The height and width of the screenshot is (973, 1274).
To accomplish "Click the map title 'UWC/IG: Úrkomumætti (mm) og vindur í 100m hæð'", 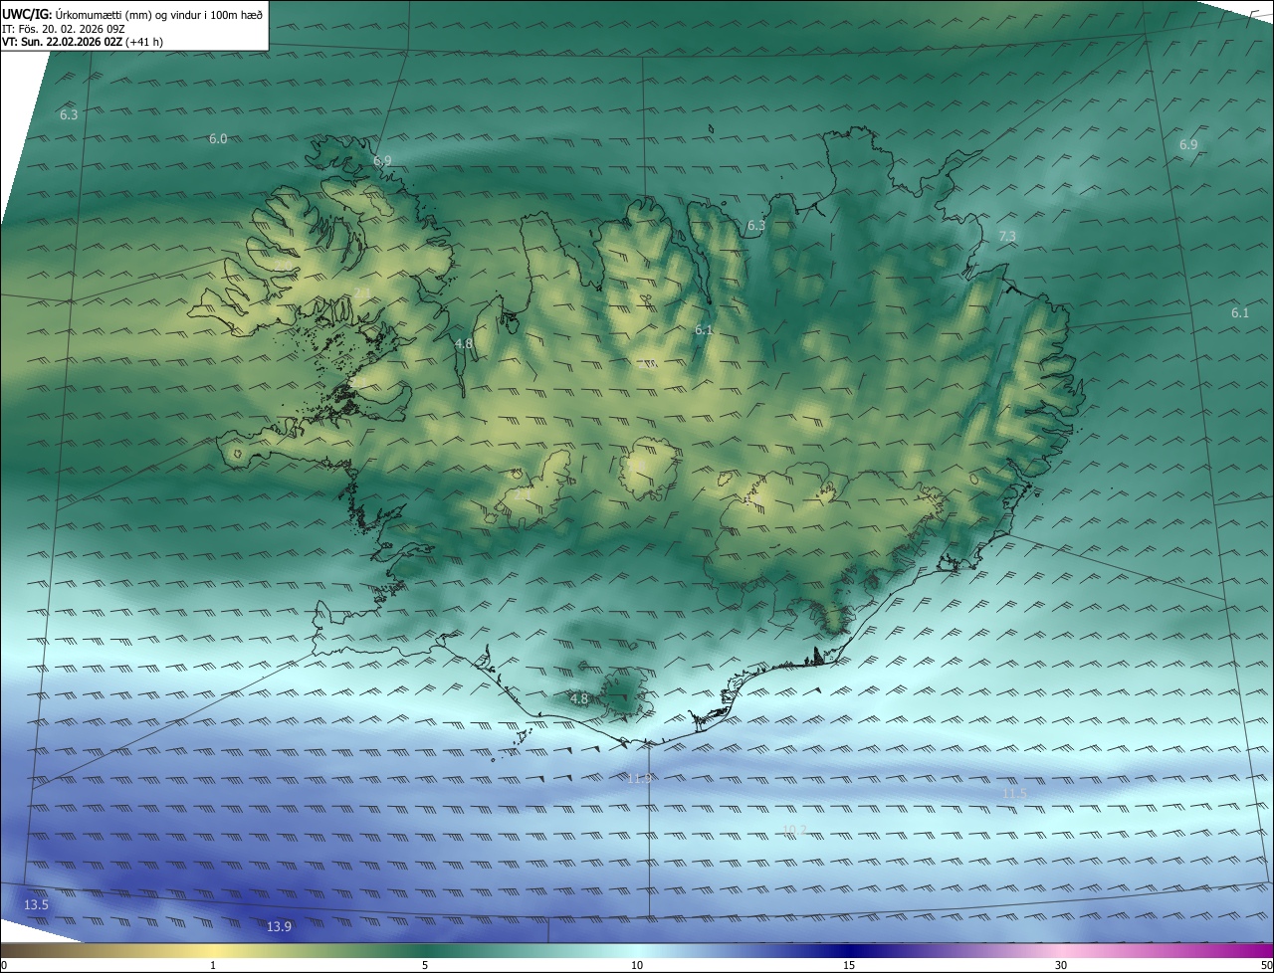I will 132,15.
